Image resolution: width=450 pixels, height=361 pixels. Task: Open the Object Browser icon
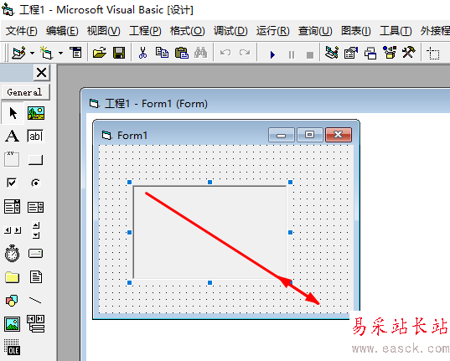tap(390, 53)
